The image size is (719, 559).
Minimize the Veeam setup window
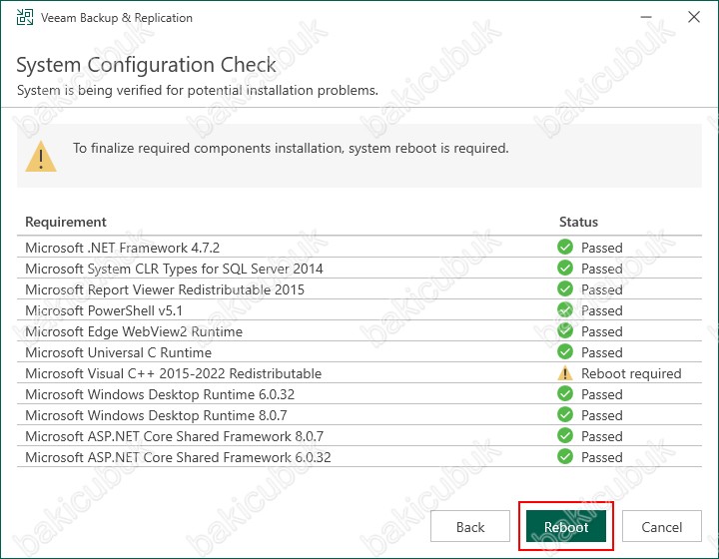(x=646, y=17)
